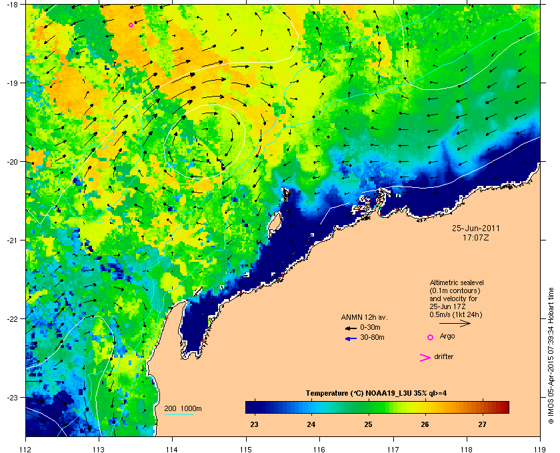Click the longitude axis label 113

tap(99, 449)
